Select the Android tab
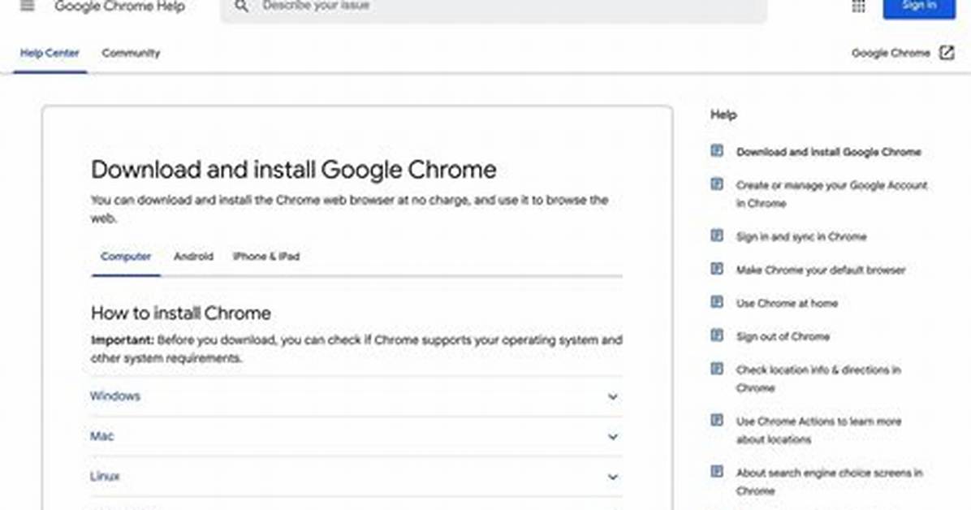Image resolution: width=971 pixels, height=510 pixels. click(x=193, y=257)
